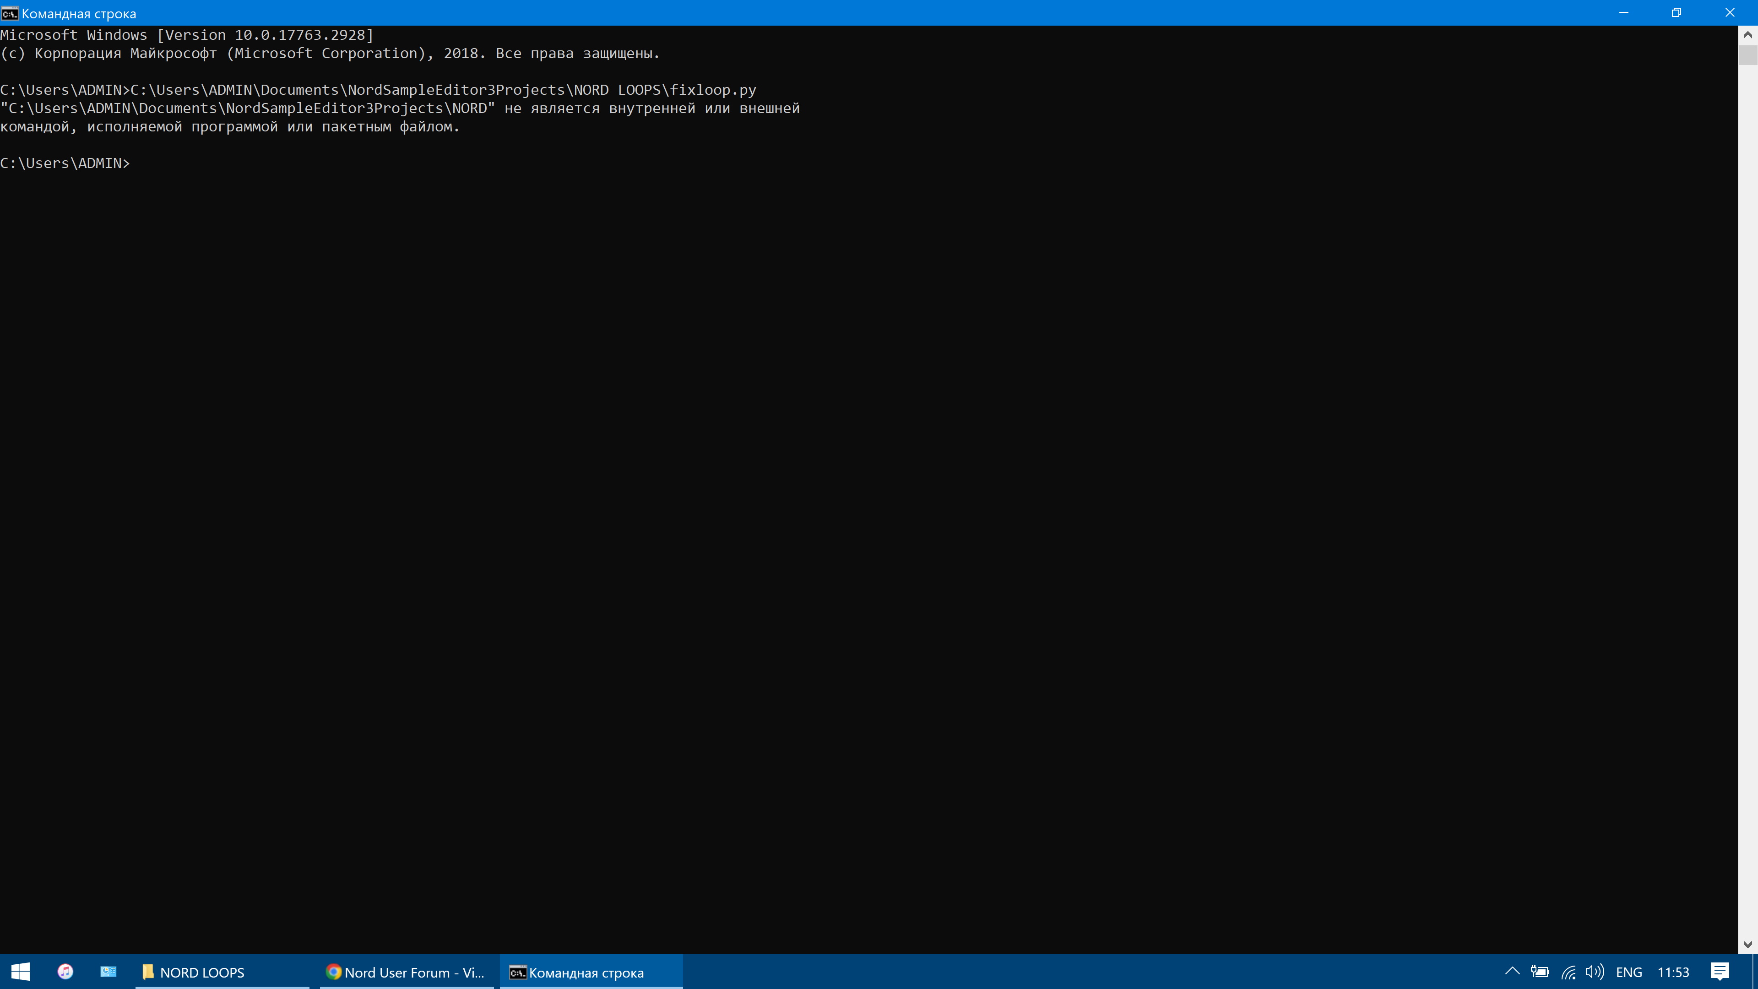Expand hidden tray icons with the chevron
This screenshot has height=989, width=1758.
[x=1512, y=972]
